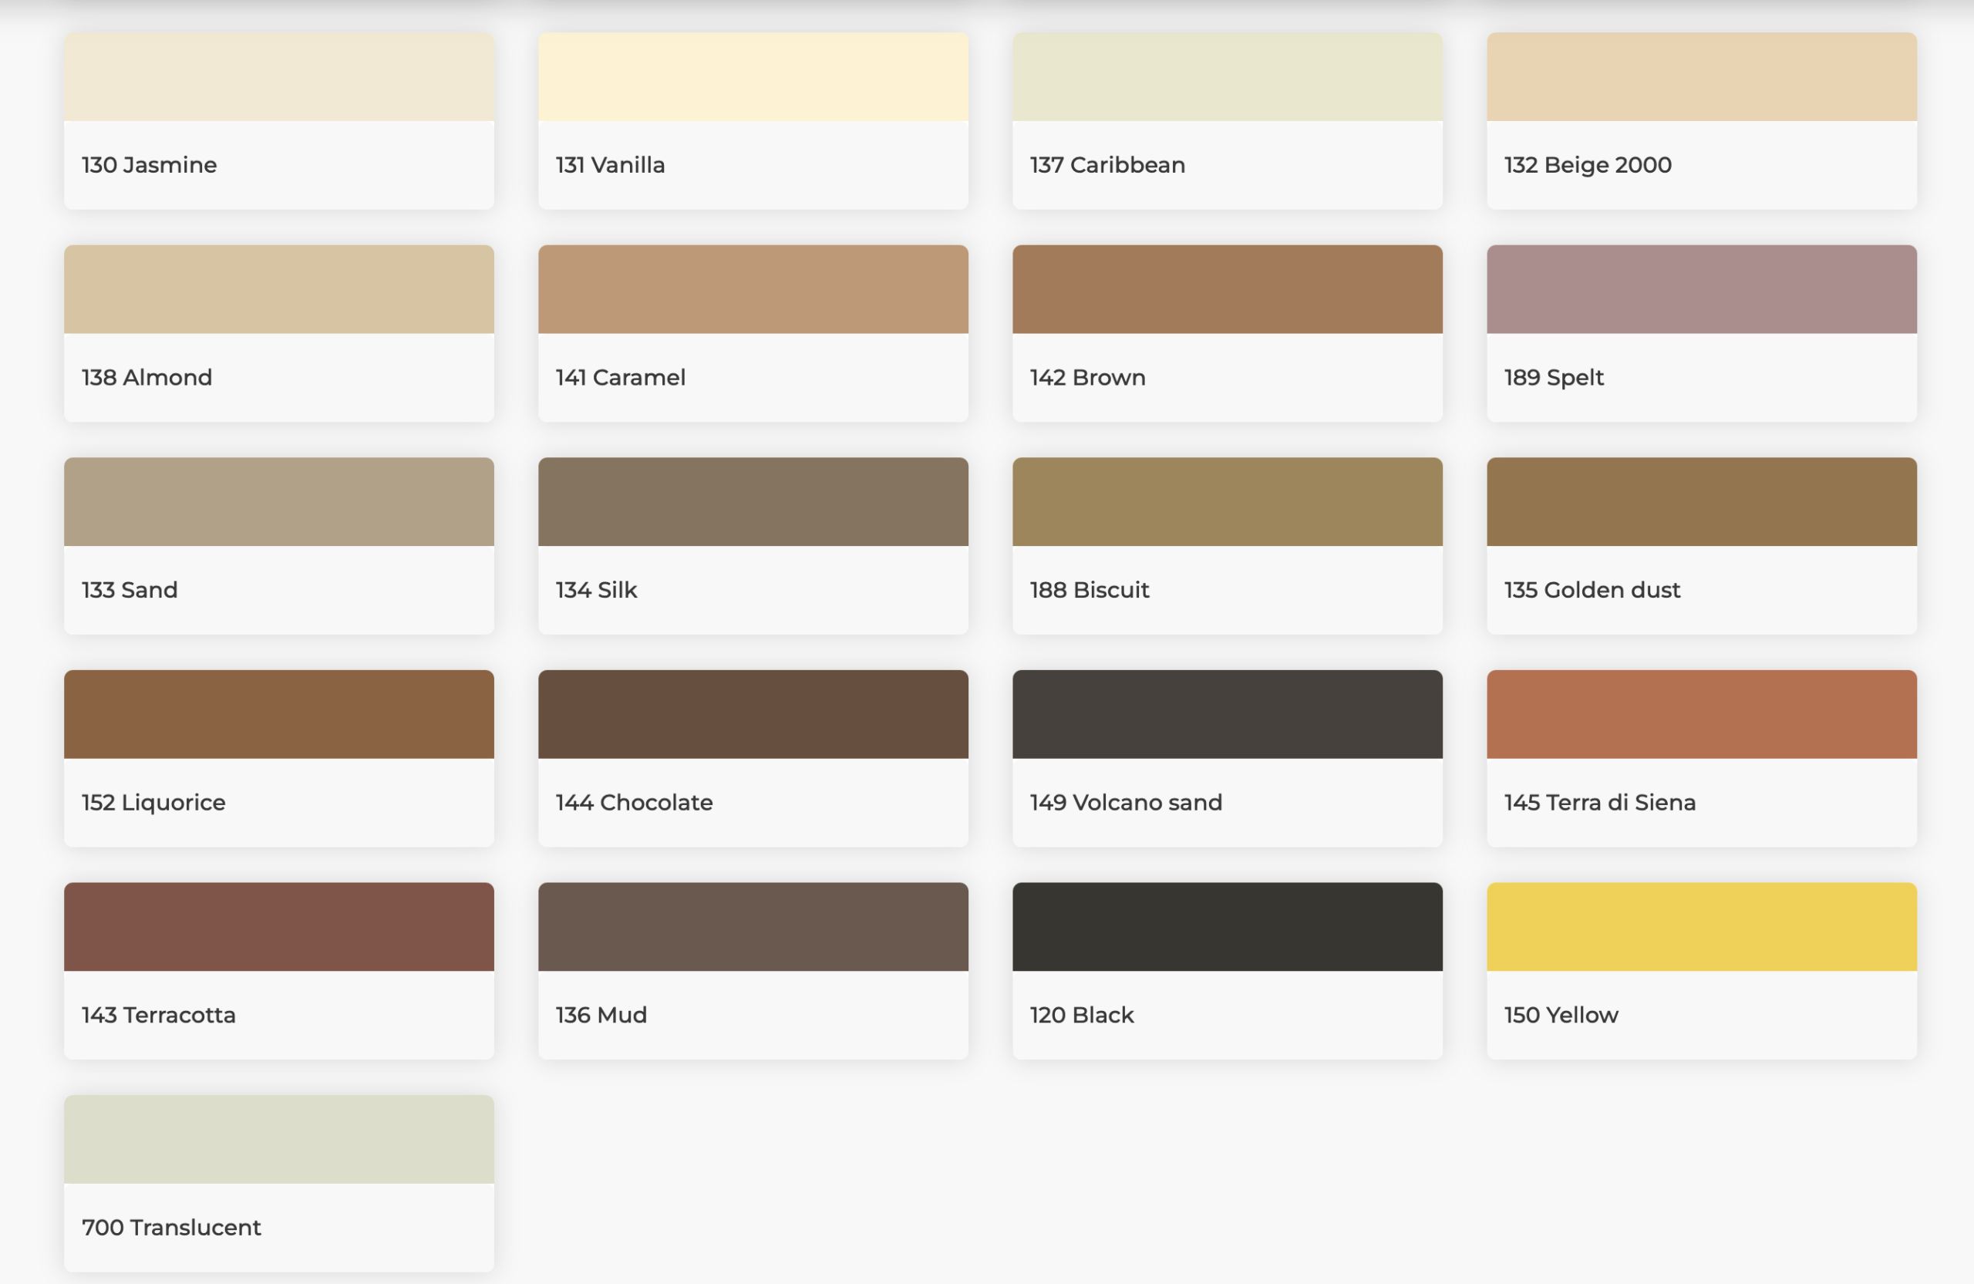Click the '149 Volcano sand' label text
Screen dimensions: 1974x1284
point(1126,802)
